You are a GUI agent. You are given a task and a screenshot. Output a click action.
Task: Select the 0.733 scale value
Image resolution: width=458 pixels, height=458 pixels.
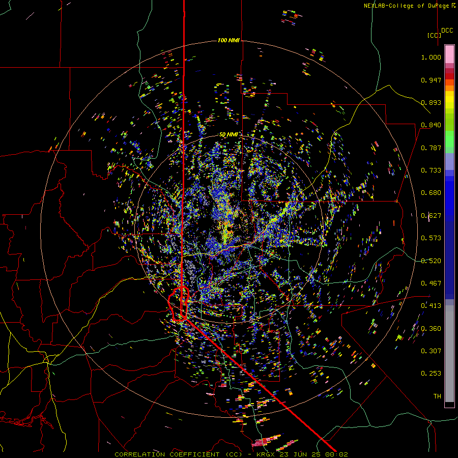tap(431, 170)
